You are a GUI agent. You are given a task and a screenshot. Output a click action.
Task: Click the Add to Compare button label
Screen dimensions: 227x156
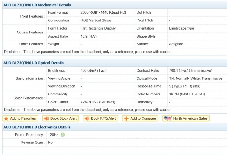click(143, 118)
